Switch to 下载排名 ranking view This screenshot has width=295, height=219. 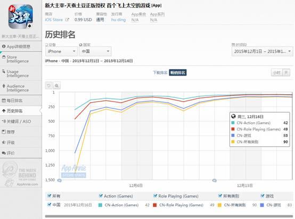(x=160, y=73)
